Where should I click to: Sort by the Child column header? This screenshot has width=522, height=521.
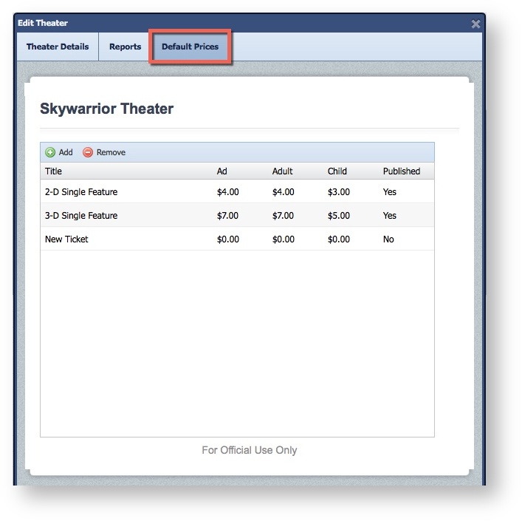[337, 171]
